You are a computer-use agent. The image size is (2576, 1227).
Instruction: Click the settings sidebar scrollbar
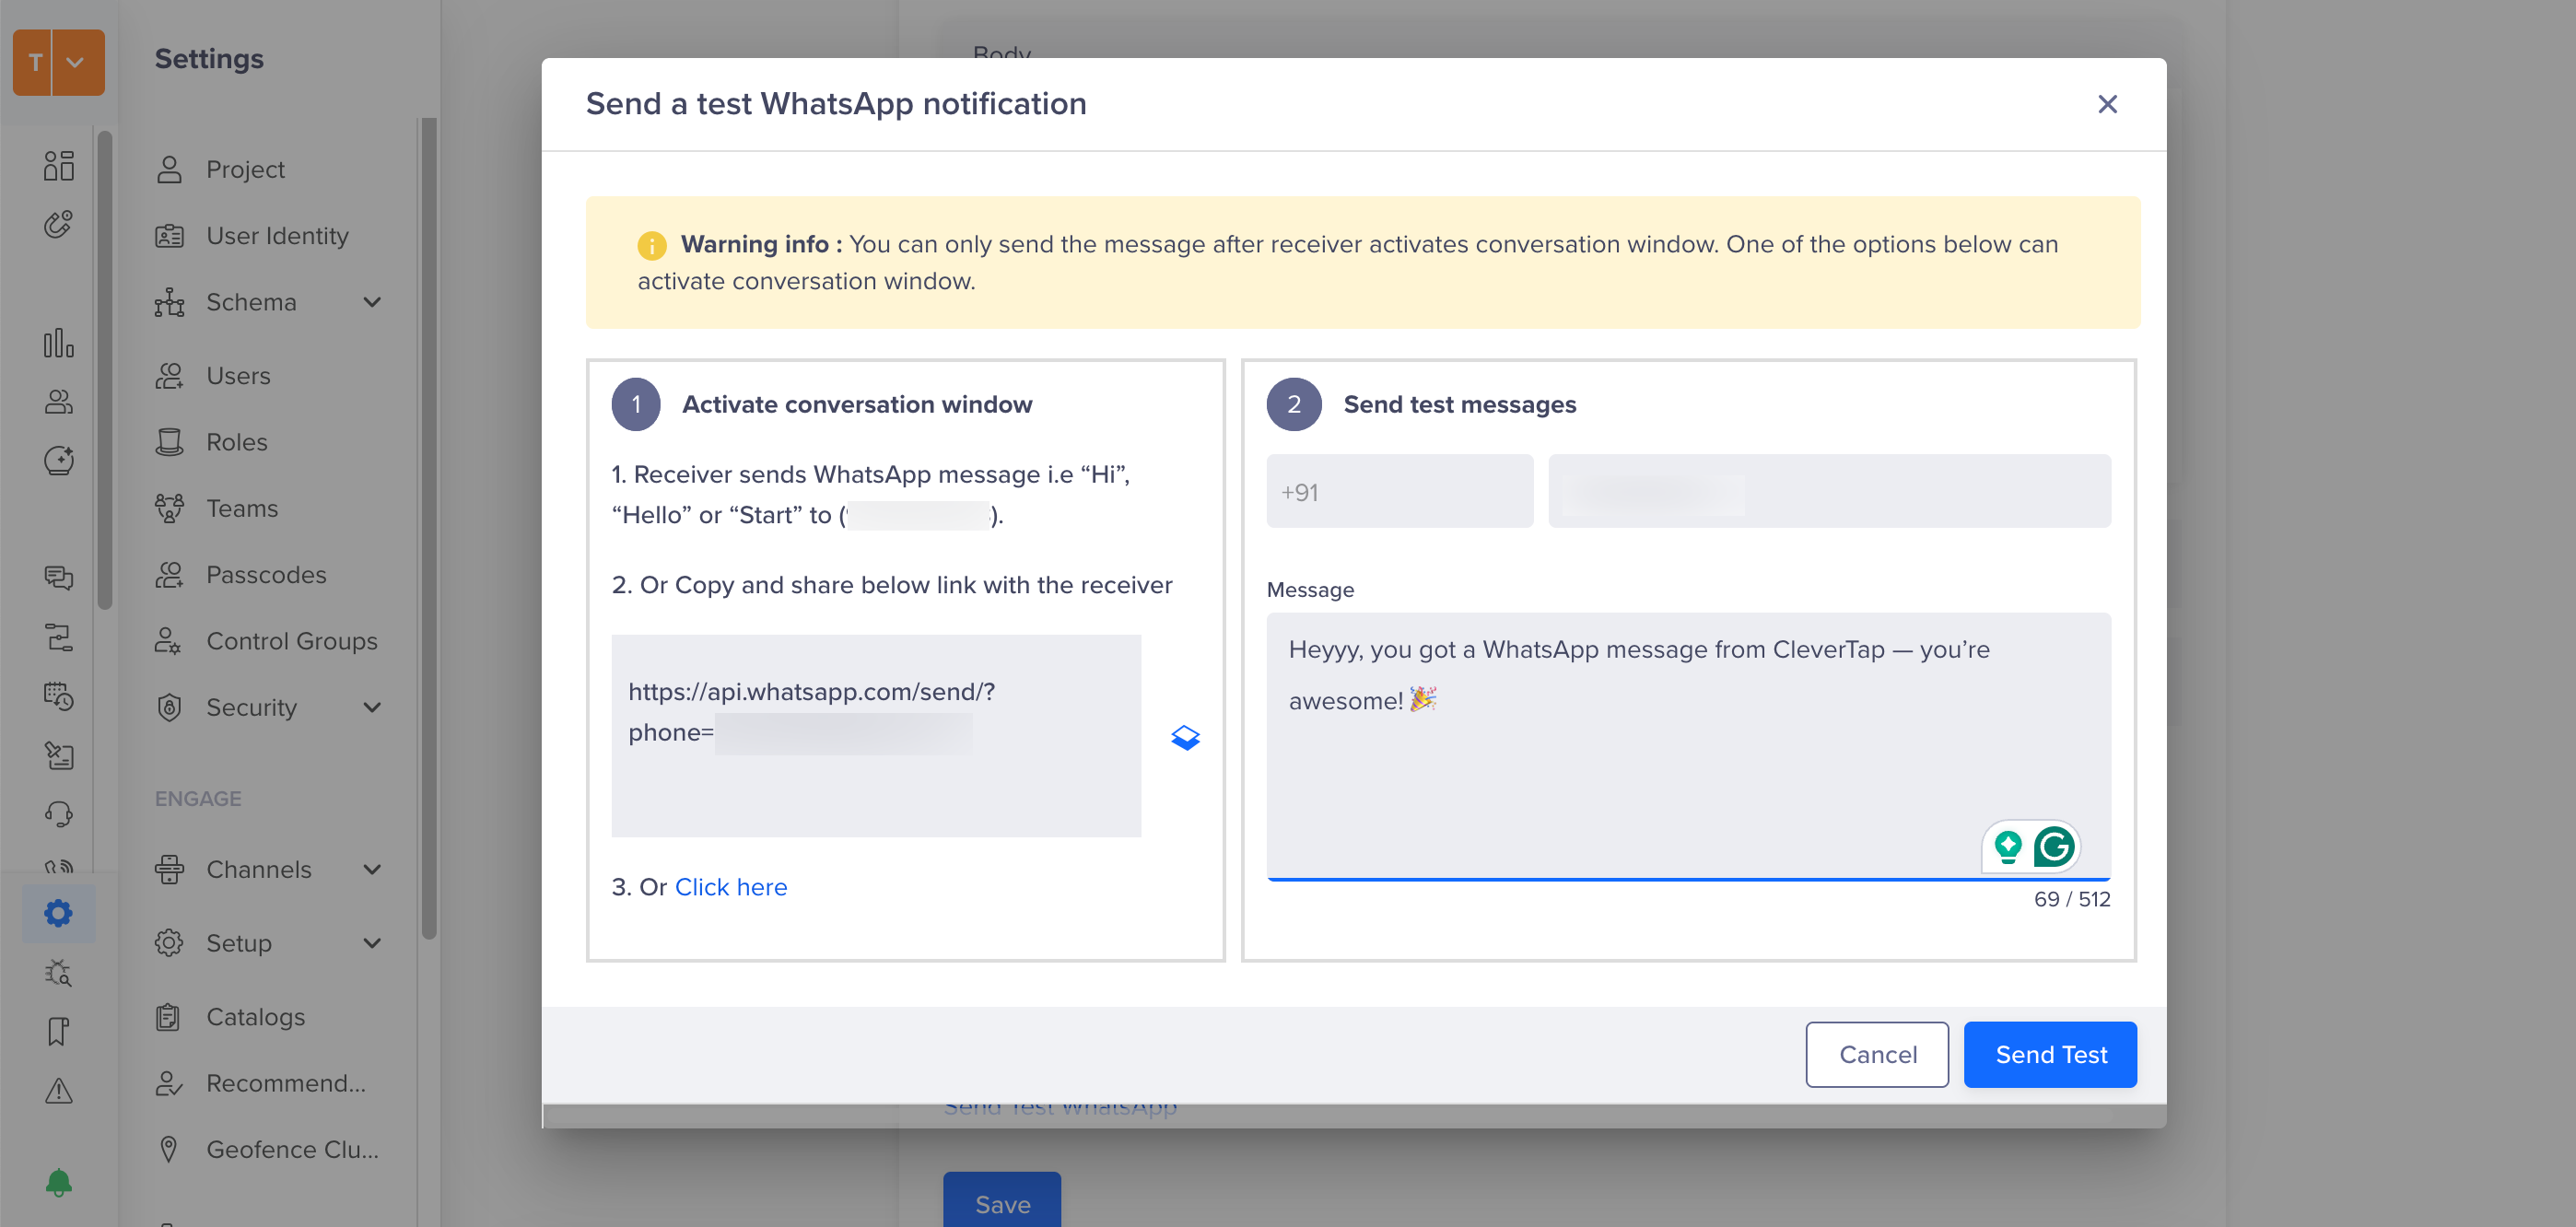click(429, 530)
